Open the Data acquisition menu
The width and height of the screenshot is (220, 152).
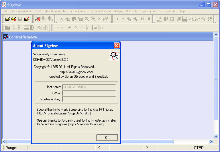click(21, 11)
